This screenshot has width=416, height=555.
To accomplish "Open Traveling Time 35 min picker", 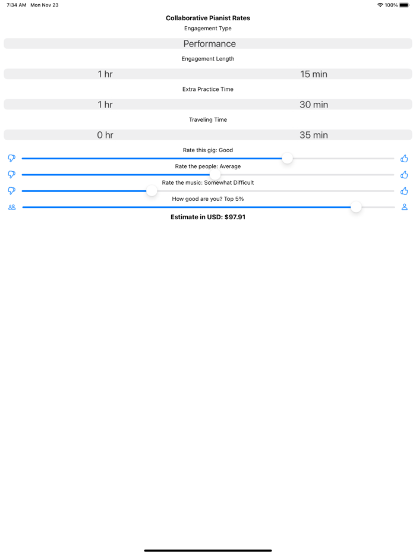I will 313,135.
